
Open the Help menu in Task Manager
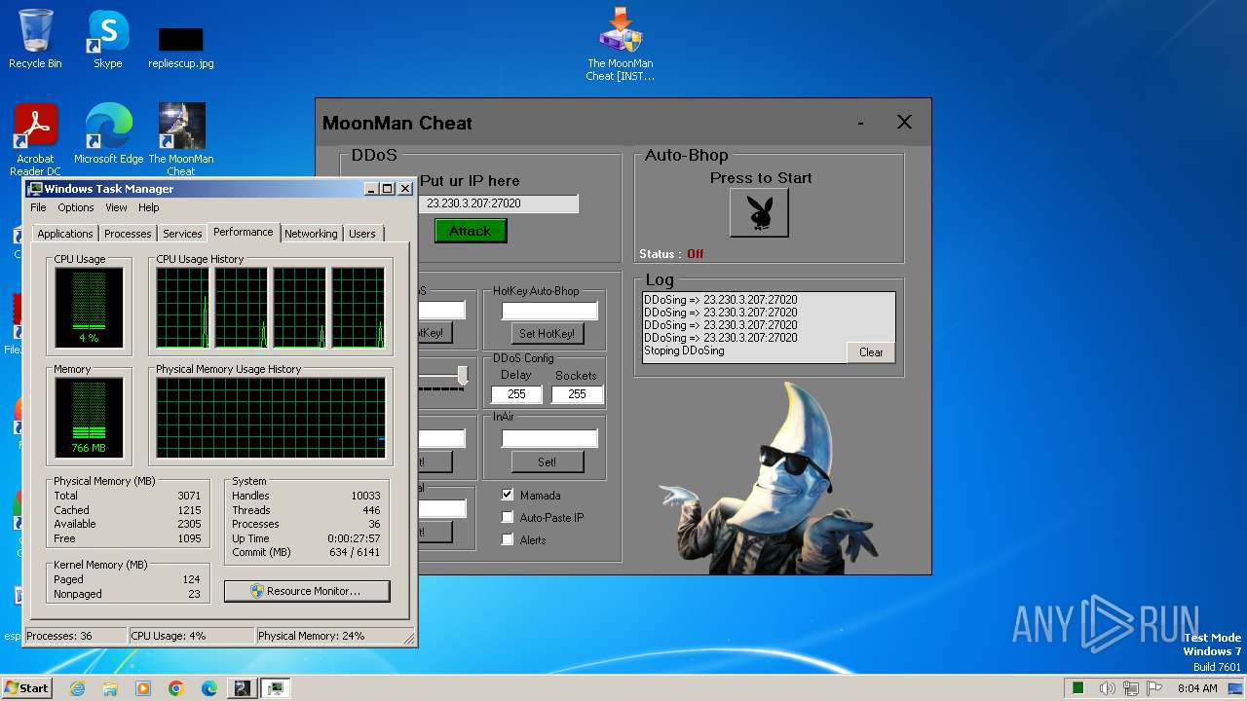[x=148, y=207]
